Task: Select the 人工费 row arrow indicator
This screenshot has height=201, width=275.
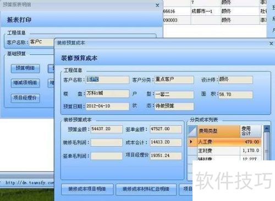Action: (x=192, y=142)
